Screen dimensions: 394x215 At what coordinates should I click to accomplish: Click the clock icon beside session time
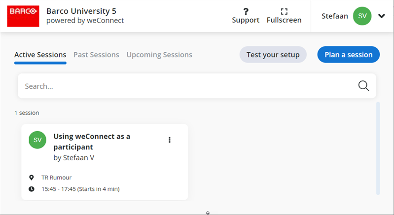[32, 189]
